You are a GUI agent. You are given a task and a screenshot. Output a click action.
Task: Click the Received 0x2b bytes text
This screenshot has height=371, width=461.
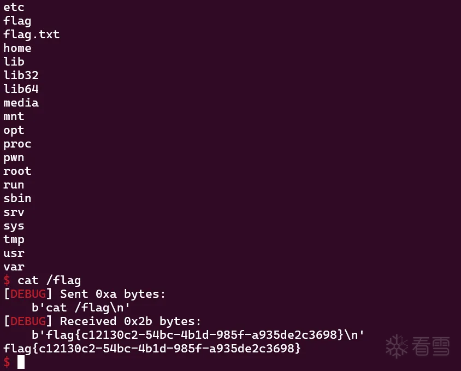tap(131, 321)
